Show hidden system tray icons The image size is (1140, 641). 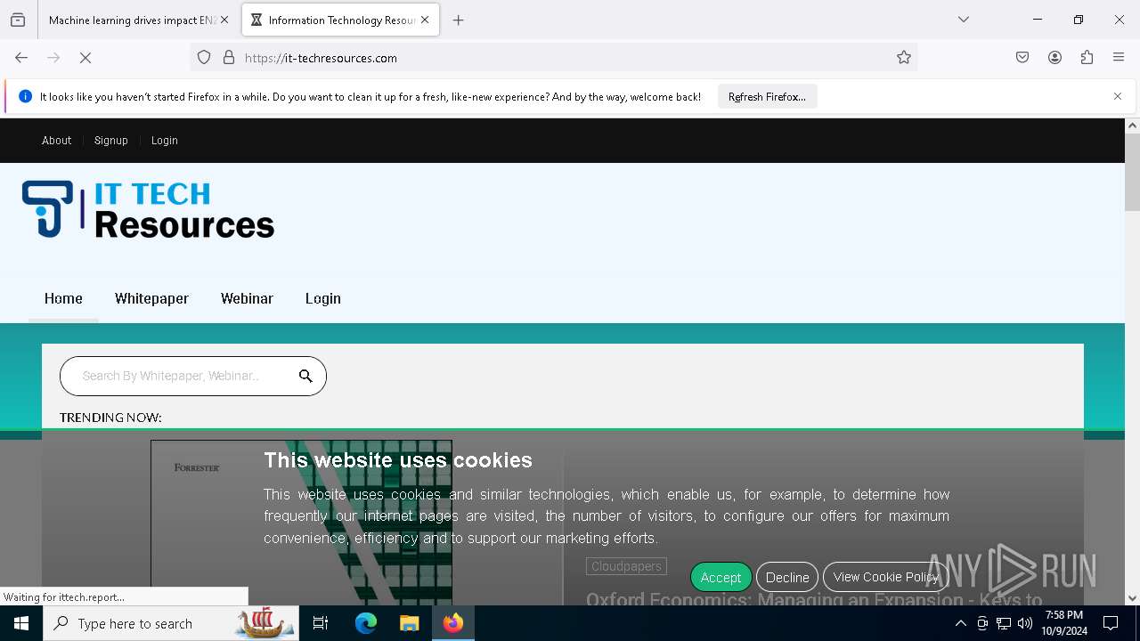[960, 623]
